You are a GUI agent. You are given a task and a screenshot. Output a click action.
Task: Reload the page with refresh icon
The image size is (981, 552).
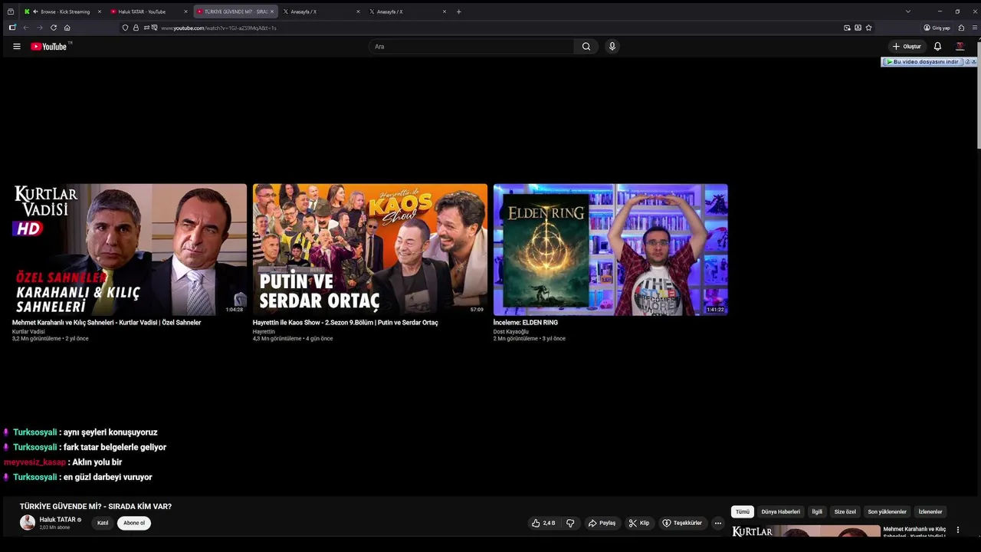54,28
